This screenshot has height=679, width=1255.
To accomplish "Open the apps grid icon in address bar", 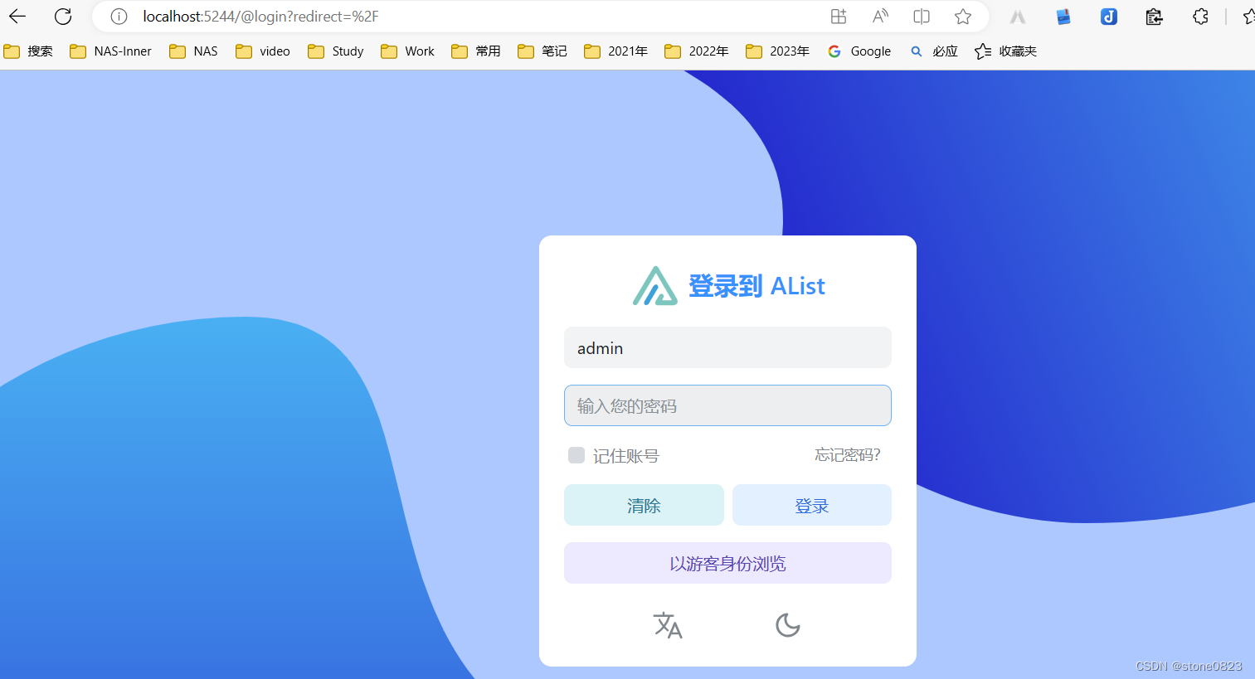I will 839,17.
